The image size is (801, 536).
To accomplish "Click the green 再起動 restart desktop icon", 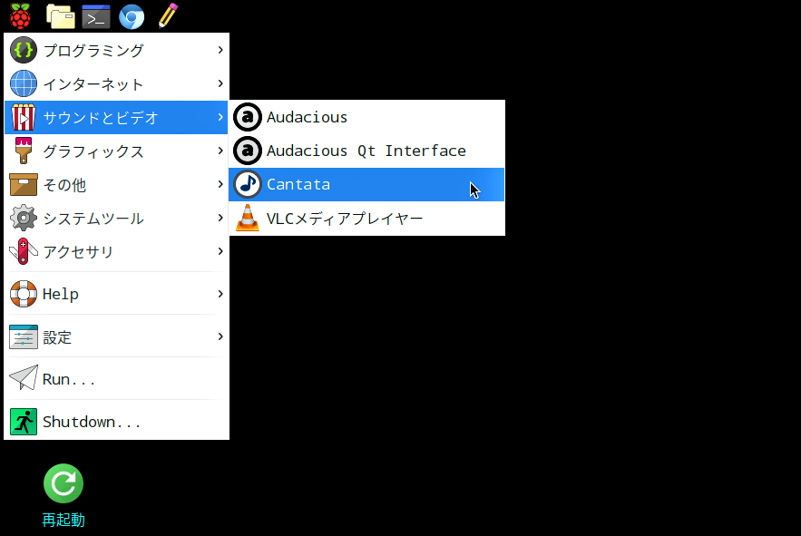I will [x=63, y=483].
